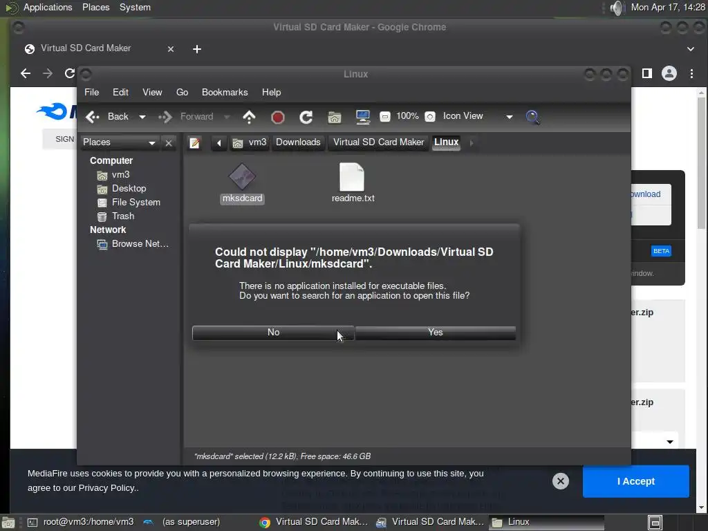The width and height of the screenshot is (708, 531).
Task: Open Browse Network in sidebar
Action: click(x=133, y=244)
